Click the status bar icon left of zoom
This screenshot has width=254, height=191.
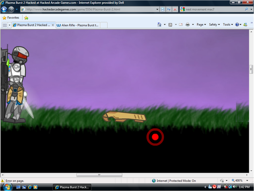click(x=222, y=181)
